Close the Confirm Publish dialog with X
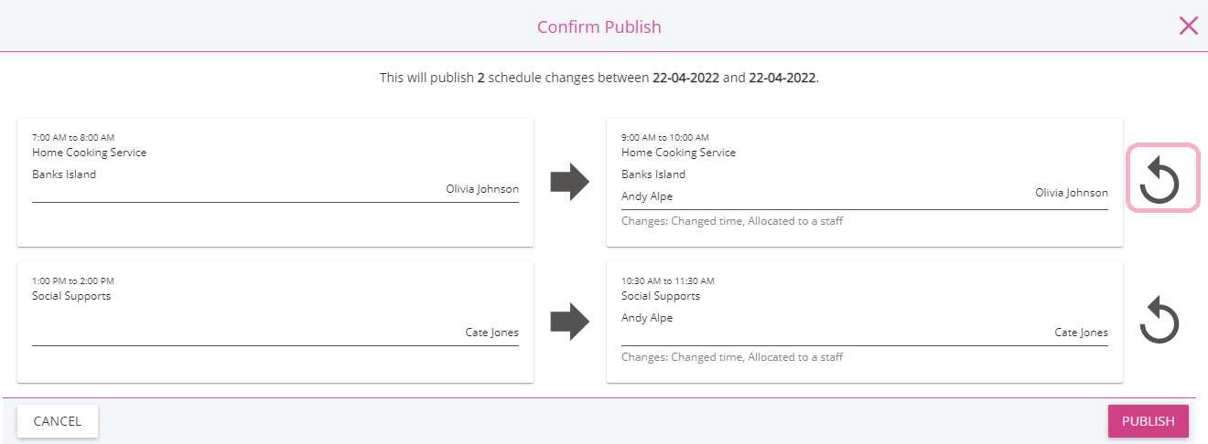The width and height of the screenshot is (1208, 444). pos(1188,26)
